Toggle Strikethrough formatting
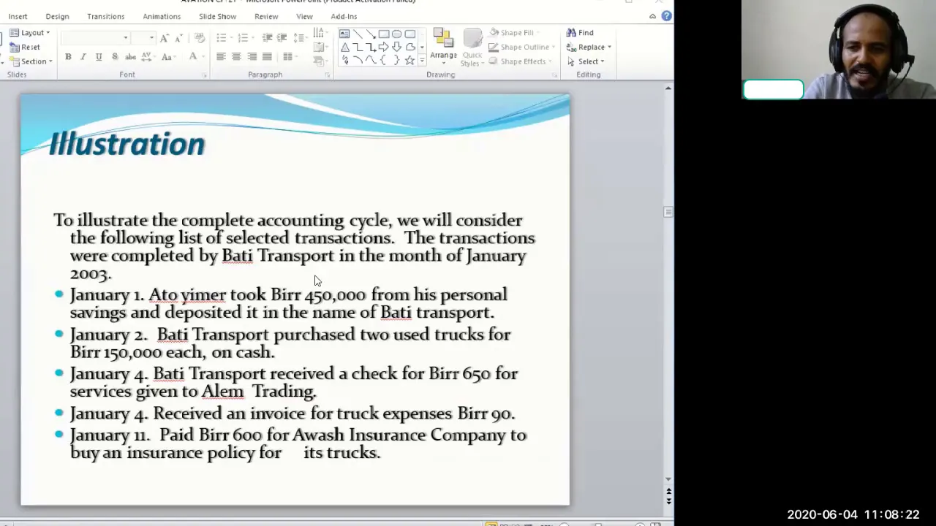The width and height of the screenshot is (936, 526). tap(131, 56)
